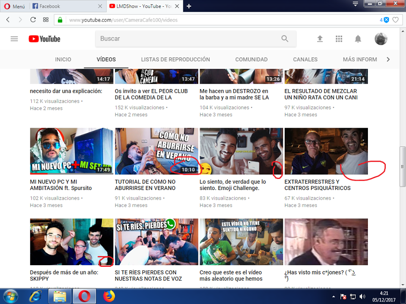Show hidden tray icons arrow

click(334, 296)
